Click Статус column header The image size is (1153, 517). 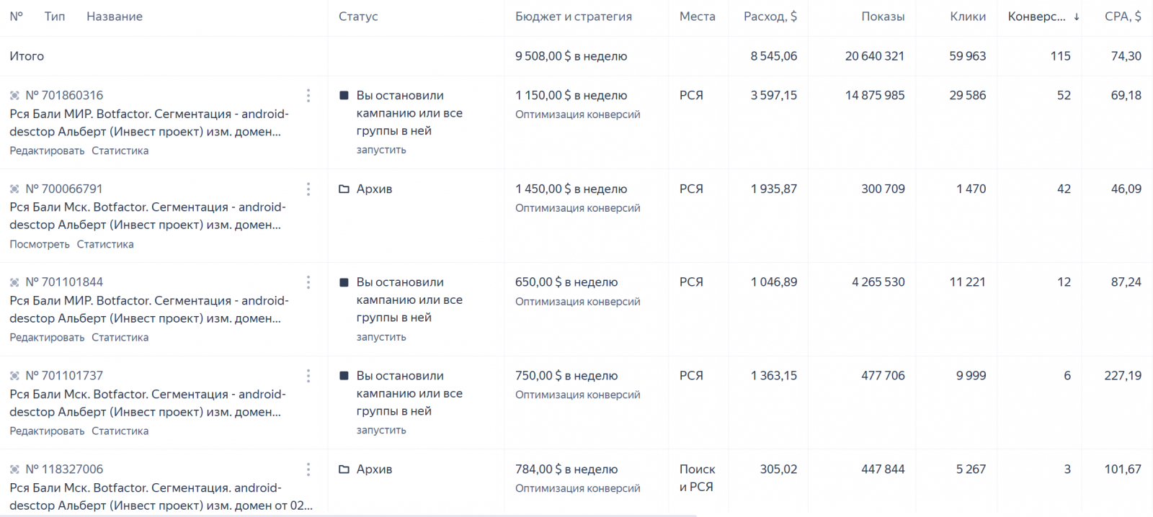click(x=358, y=17)
